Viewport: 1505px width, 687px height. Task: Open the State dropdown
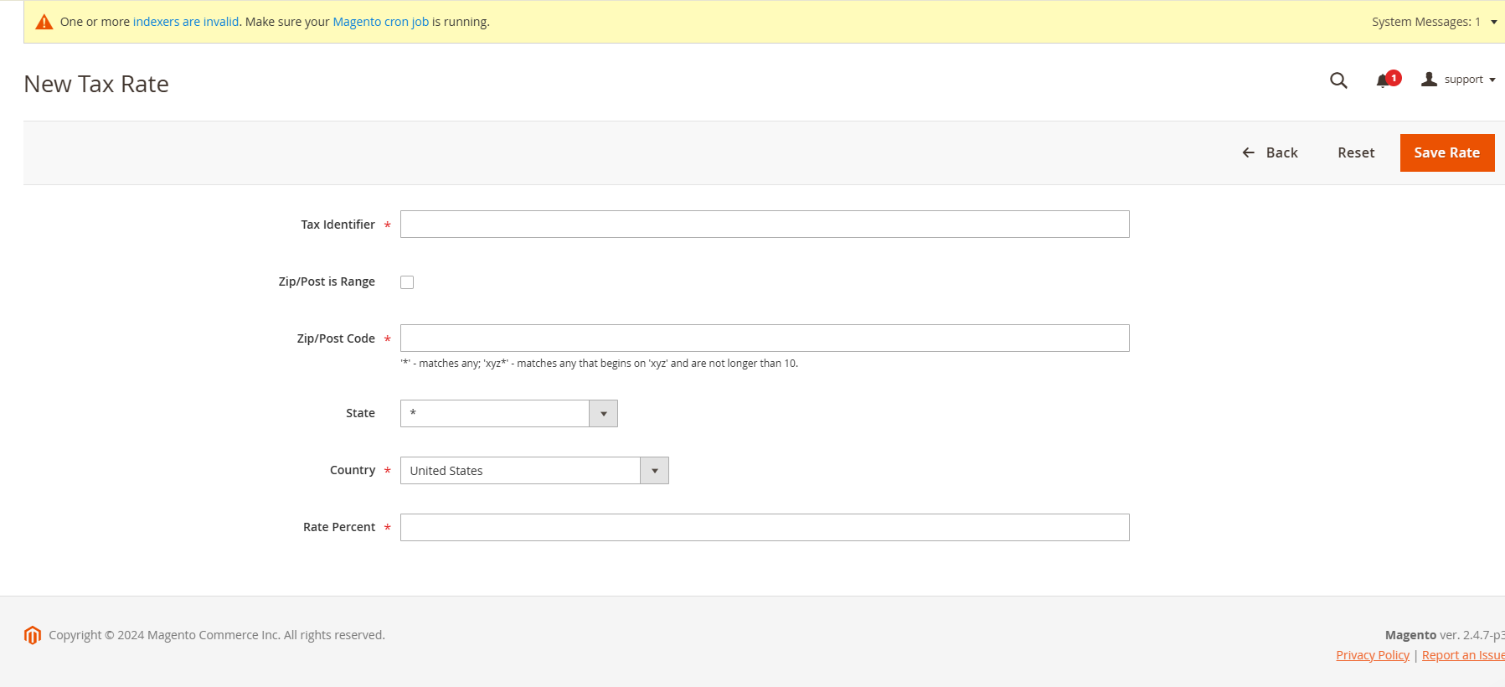[x=508, y=413]
